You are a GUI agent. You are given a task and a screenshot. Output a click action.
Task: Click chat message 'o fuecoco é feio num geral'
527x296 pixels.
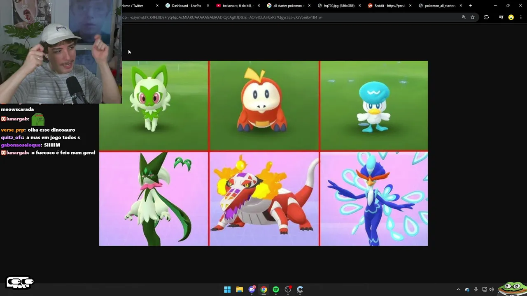tap(63, 153)
